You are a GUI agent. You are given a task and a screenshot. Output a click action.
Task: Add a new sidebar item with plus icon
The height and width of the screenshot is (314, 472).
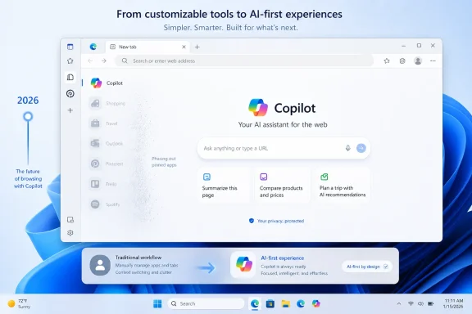pyautogui.click(x=70, y=110)
